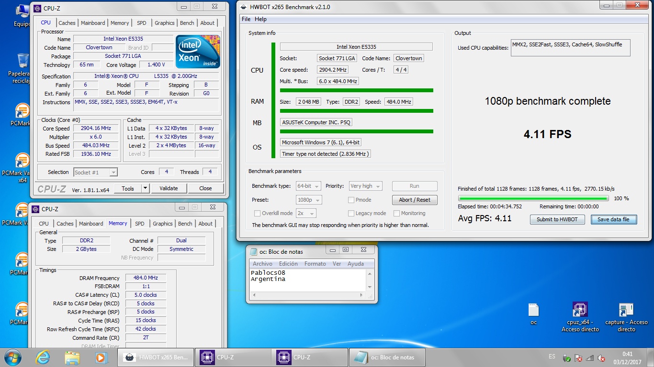Image resolution: width=654 pixels, height=367 pixels.
Task: Open the File menu in HWBOT x265
Action: point(246,19)
